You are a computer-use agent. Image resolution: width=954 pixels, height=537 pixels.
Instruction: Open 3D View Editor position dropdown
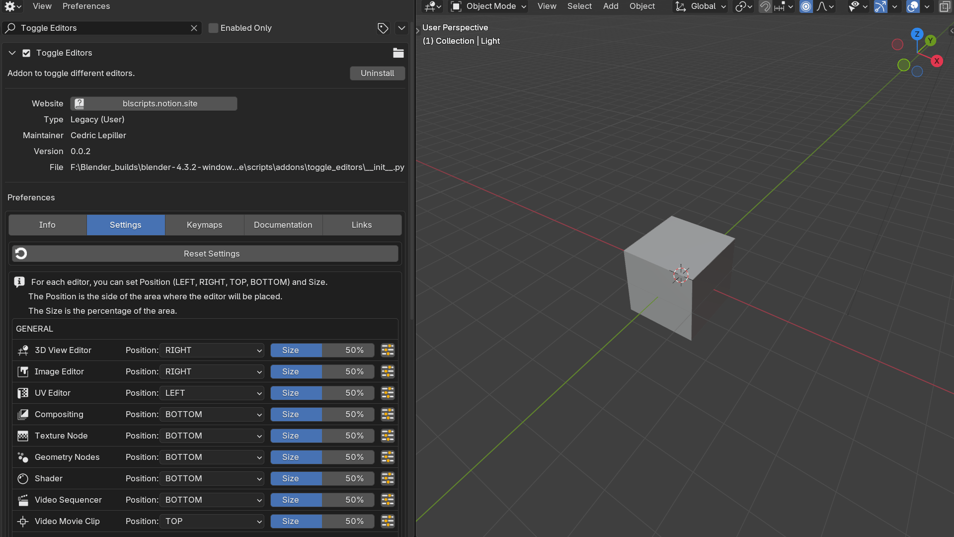(x=212, y=350)
